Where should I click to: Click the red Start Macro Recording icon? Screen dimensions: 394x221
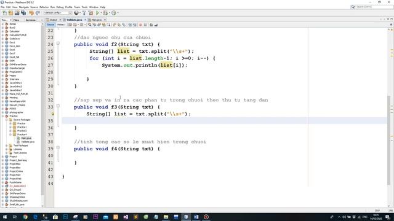coord(140,25)
